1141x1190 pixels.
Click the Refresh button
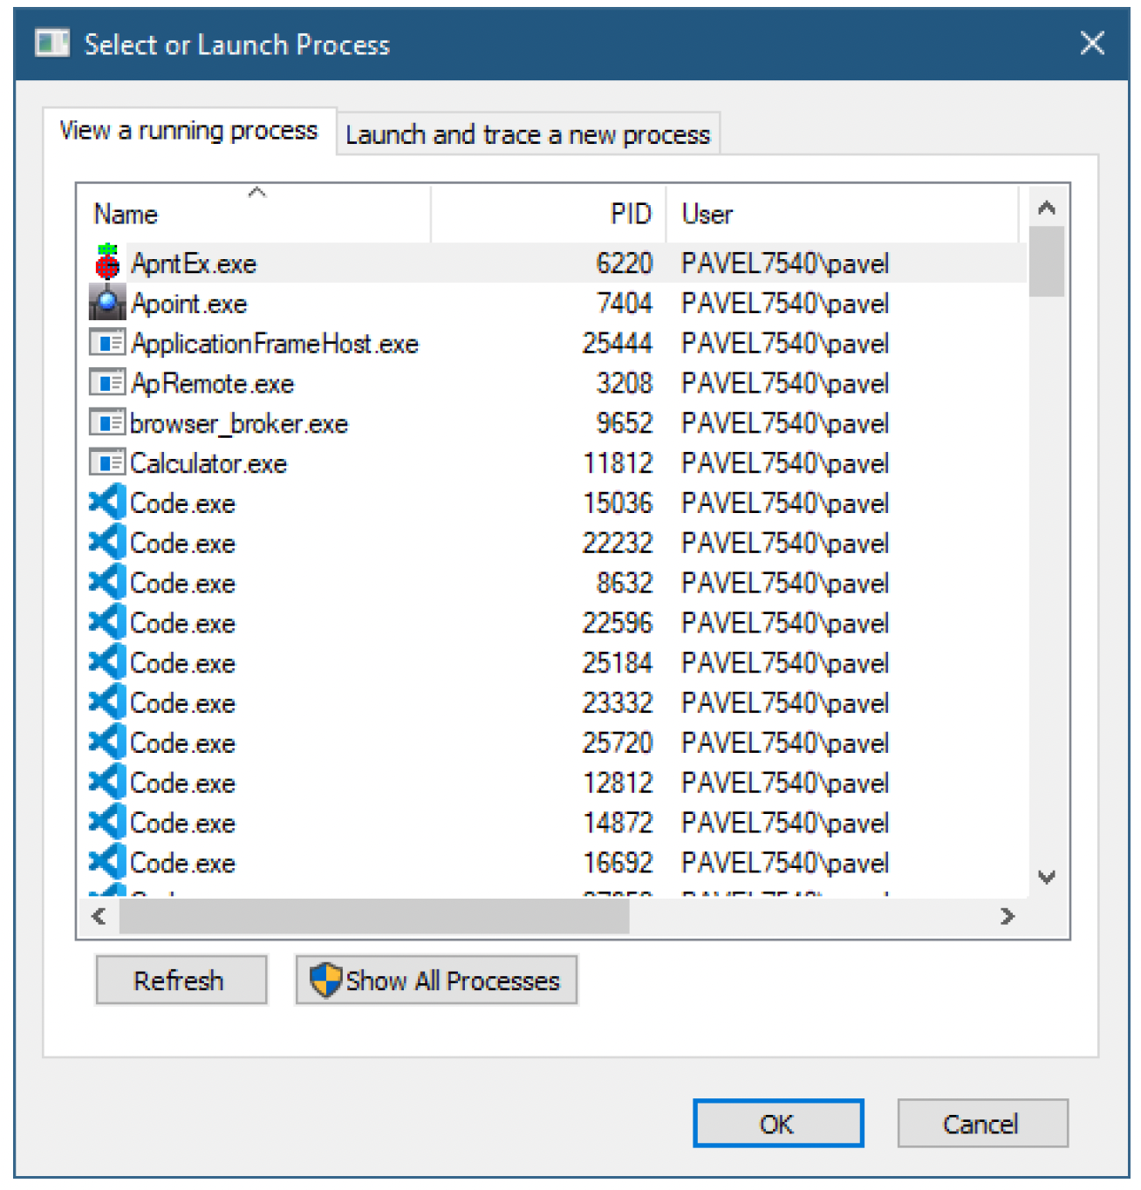coord(181,980)
